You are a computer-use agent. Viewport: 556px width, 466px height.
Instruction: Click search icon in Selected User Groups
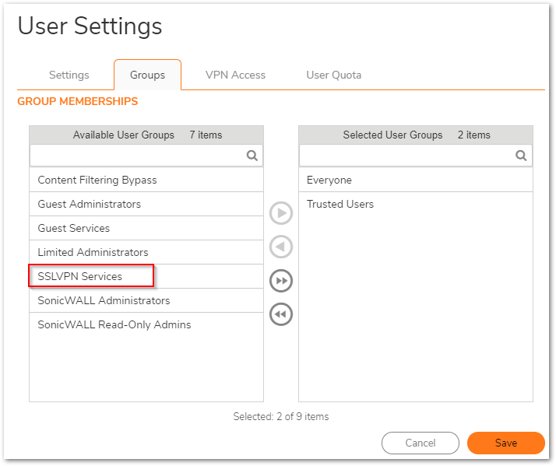522,156
